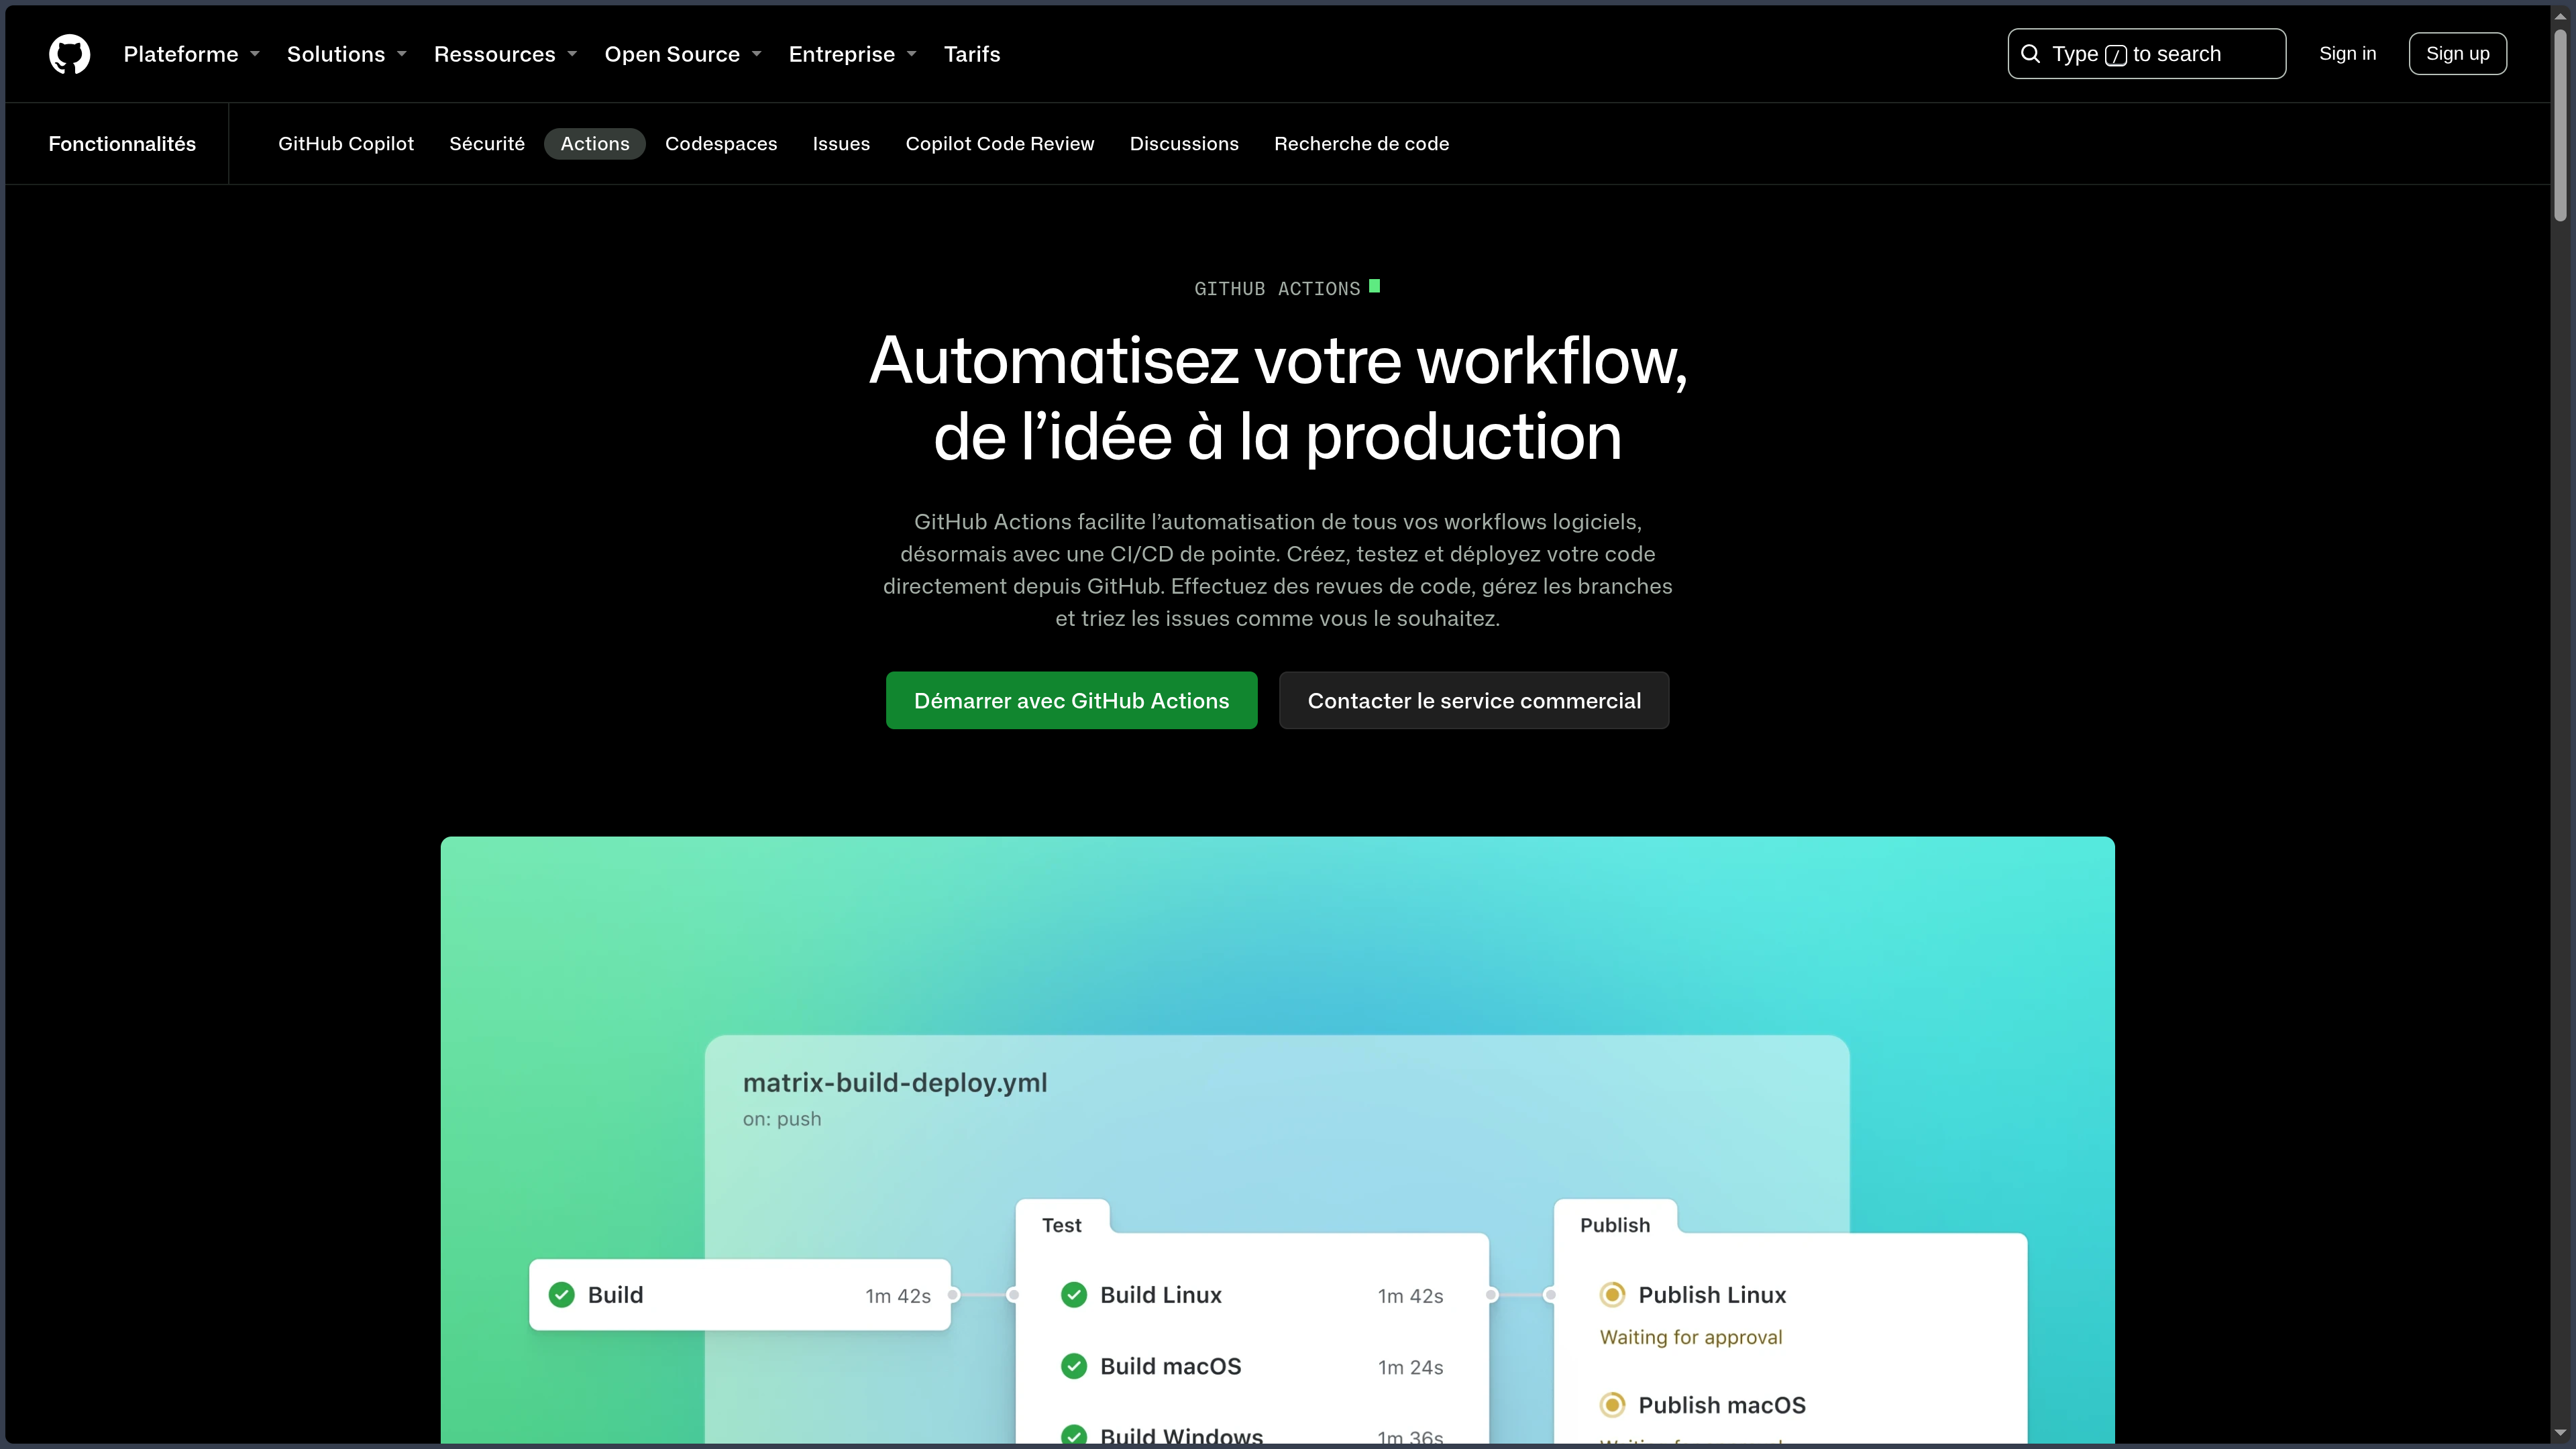Open the Fonctionnalités heading link
This screenshot has height=1449, width=2576.
click(122, 144)
